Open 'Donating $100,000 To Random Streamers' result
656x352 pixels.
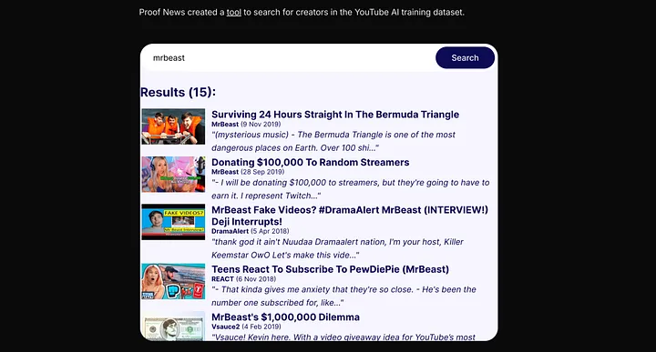311,162
